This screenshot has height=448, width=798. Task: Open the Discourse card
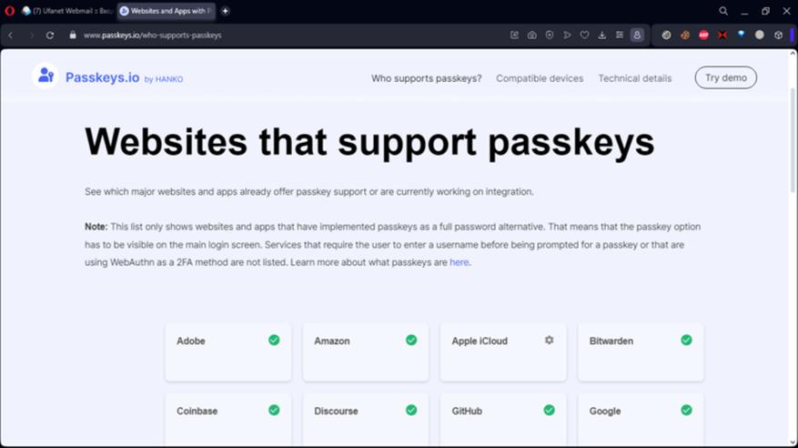click(x=366, y=420)
